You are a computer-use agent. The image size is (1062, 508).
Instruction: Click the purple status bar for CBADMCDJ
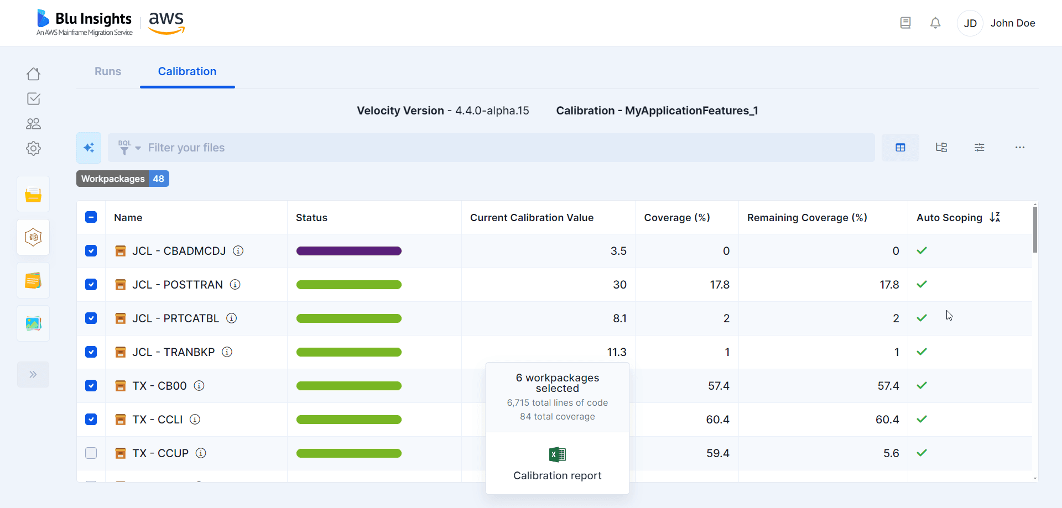point(349,251)
